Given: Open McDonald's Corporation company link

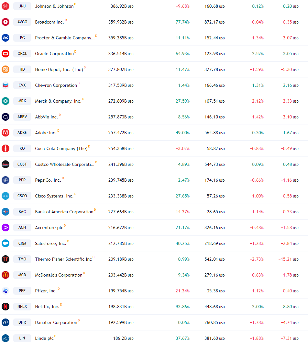Looking at the screenshot, I should tap(59, 275).
